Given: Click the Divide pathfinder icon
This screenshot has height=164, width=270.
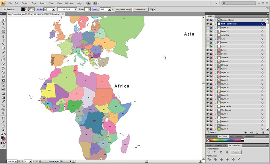Looking at the screenshot, I should (x=209, y=159).
